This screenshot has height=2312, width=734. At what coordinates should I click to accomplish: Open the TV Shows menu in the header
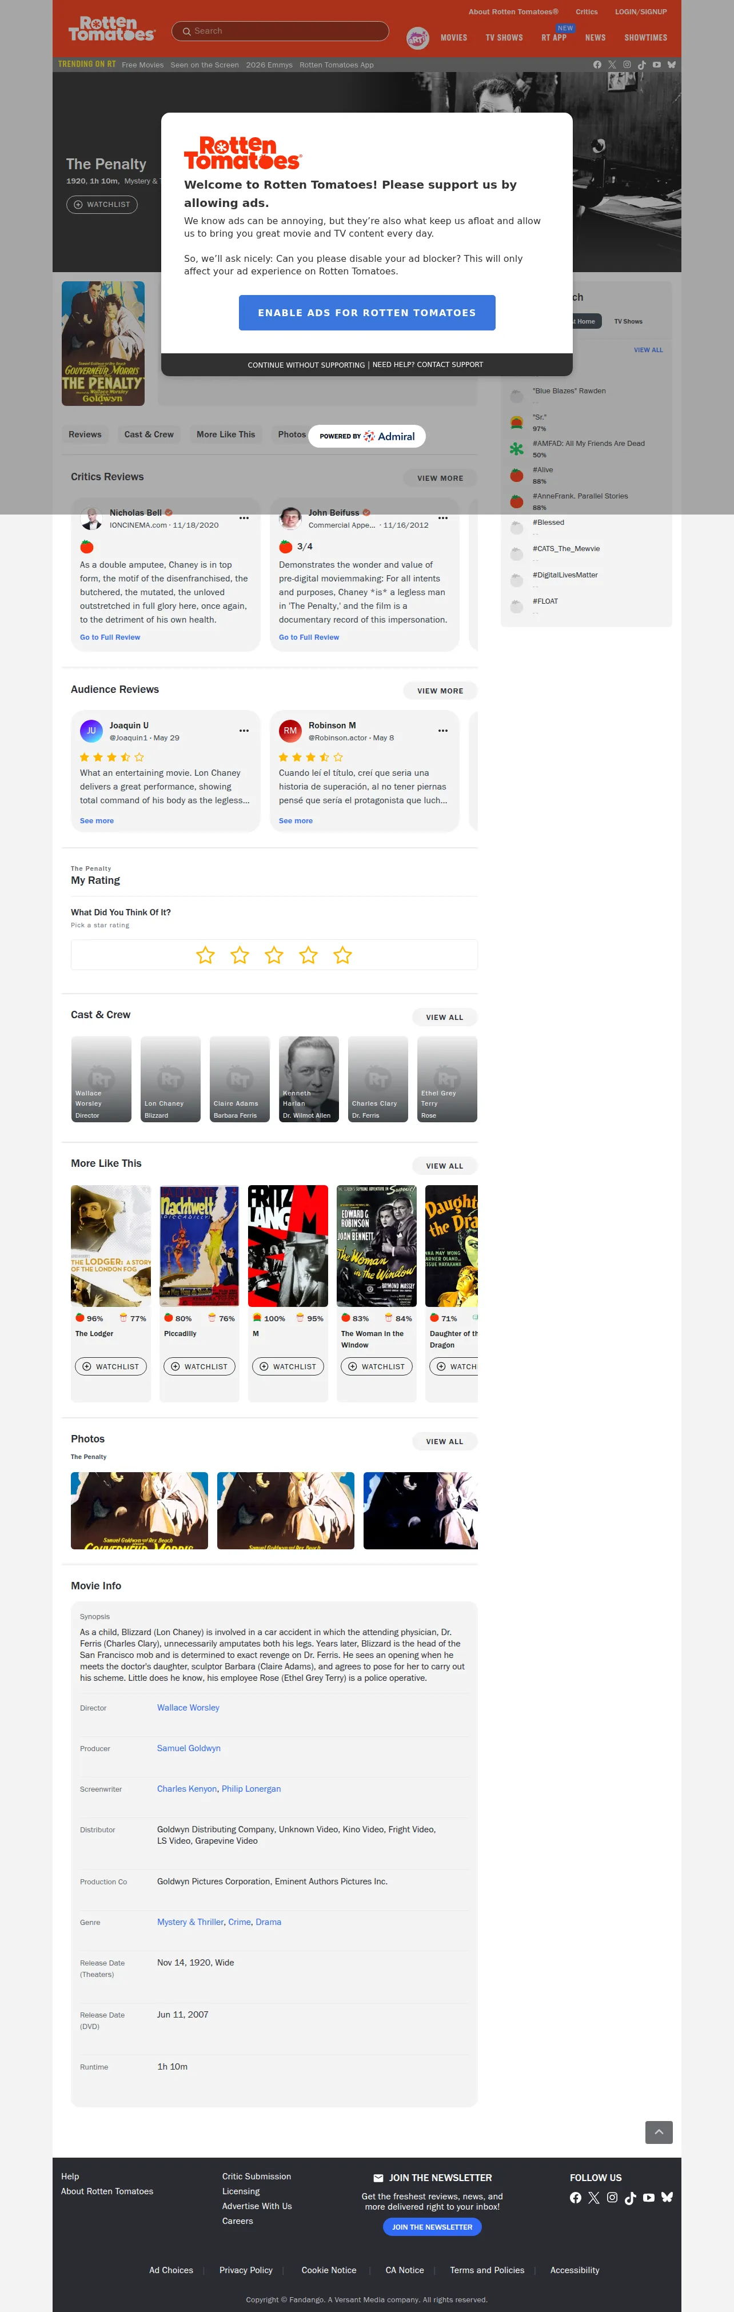[504, 38]
